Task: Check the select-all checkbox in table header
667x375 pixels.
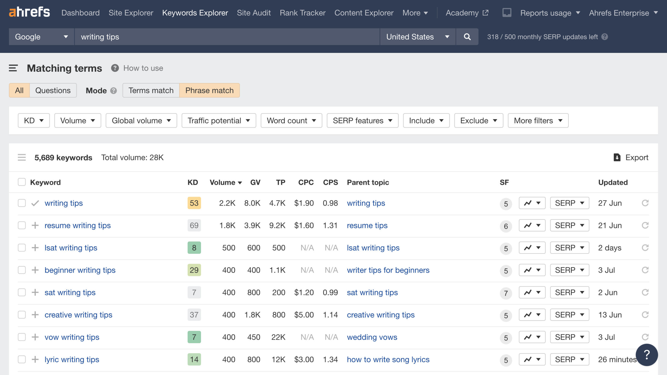Action: pos(22,182)
